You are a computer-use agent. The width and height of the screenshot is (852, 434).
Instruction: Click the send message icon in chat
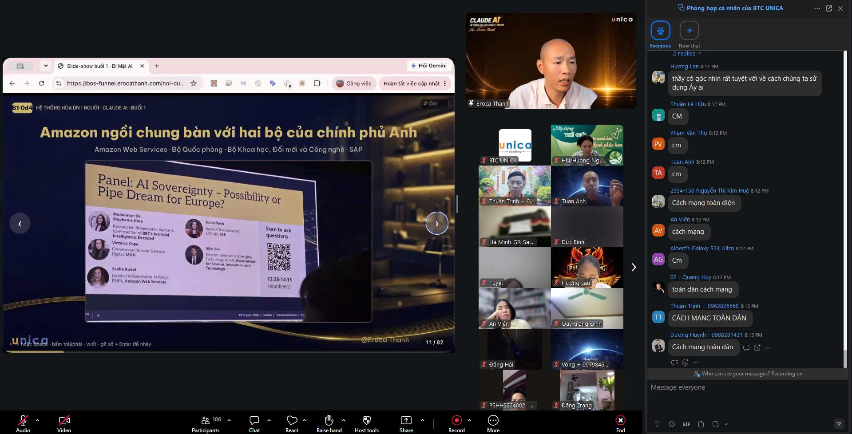click(839, 424)
